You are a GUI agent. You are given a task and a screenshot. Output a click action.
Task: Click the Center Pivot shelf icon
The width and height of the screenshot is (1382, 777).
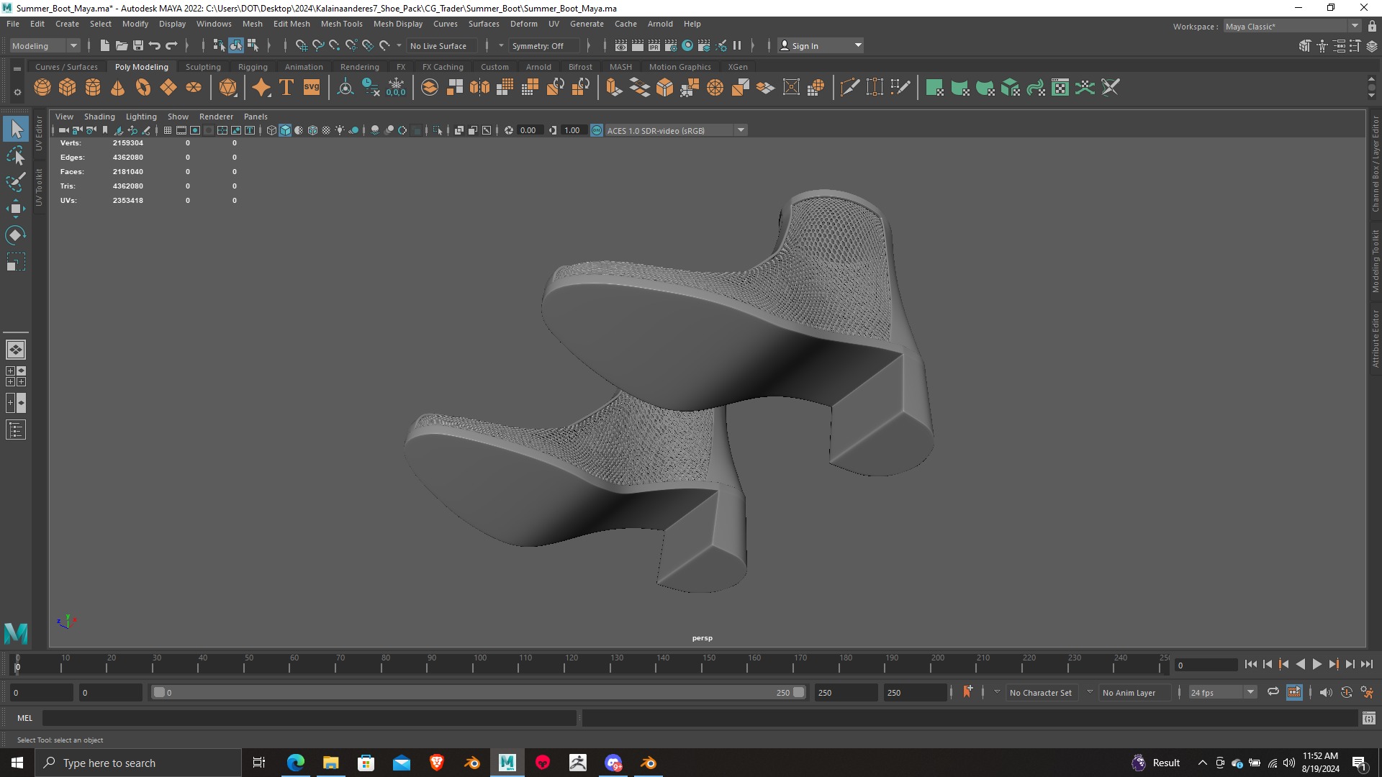point(345,88)
